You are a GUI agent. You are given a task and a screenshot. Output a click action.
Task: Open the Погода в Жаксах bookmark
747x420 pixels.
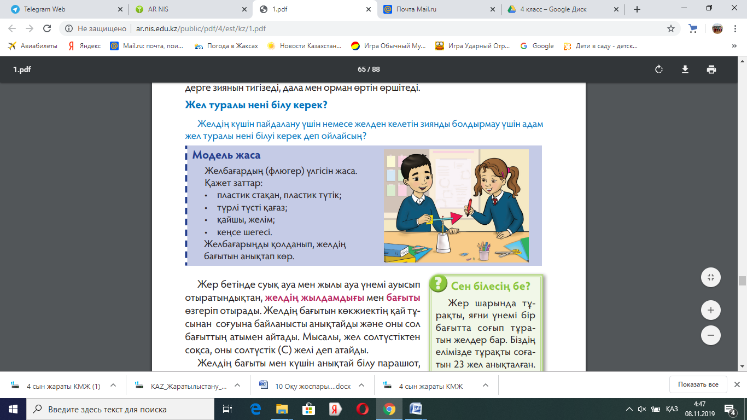click(226, 46)
